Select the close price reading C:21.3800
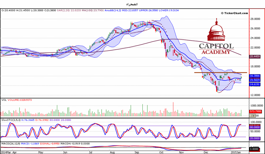The width and height of the screenshot is (265, 154). [x=50, y=10]
